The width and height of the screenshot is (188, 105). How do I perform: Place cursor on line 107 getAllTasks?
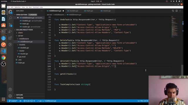click(x=65, y=74)
